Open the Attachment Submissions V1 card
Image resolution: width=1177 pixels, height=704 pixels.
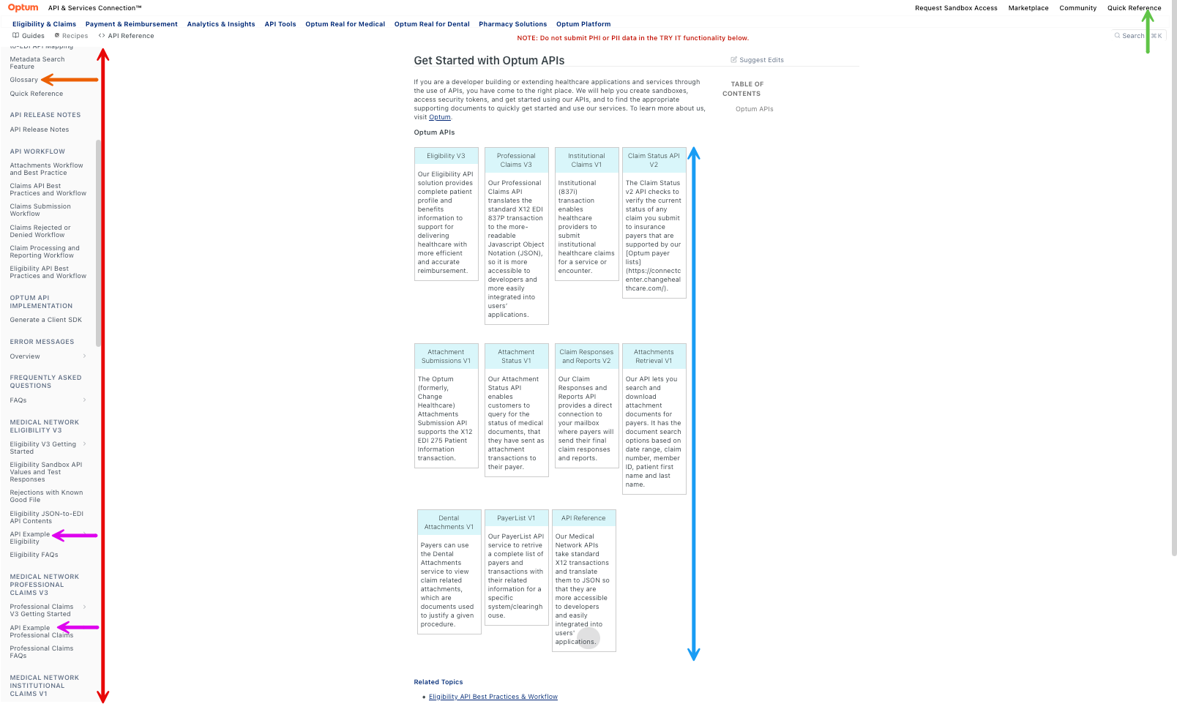[x=446, y=406]
